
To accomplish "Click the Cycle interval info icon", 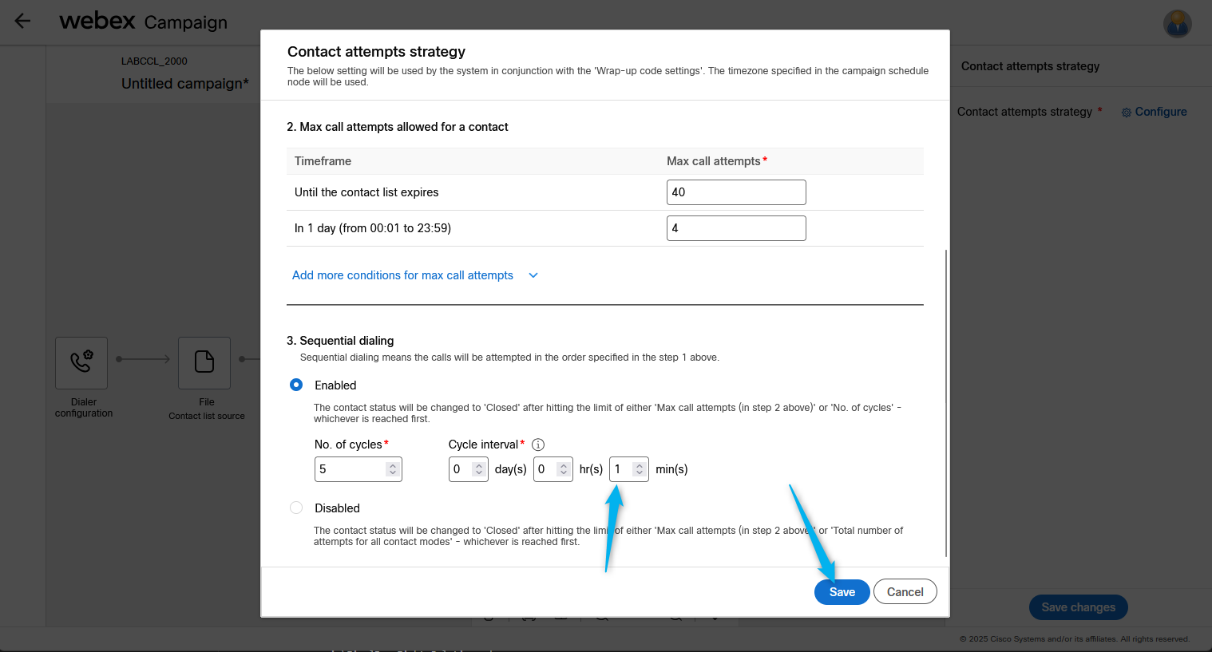I will point(538,445).
